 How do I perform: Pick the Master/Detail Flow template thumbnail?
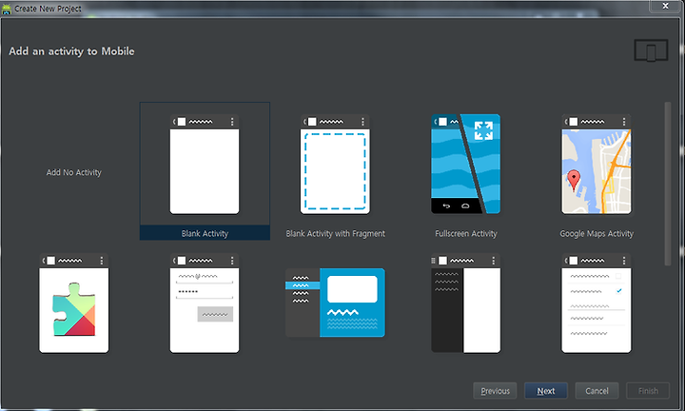335,303
